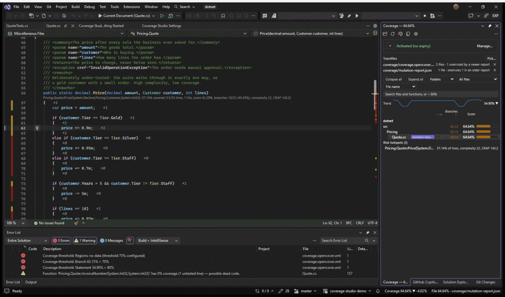Image resolution: width=505 pixels, height=297 pixels.
Task: Open tracefile icon in Coverage panel
Action: pyautogui.click(x=385, y=34)
